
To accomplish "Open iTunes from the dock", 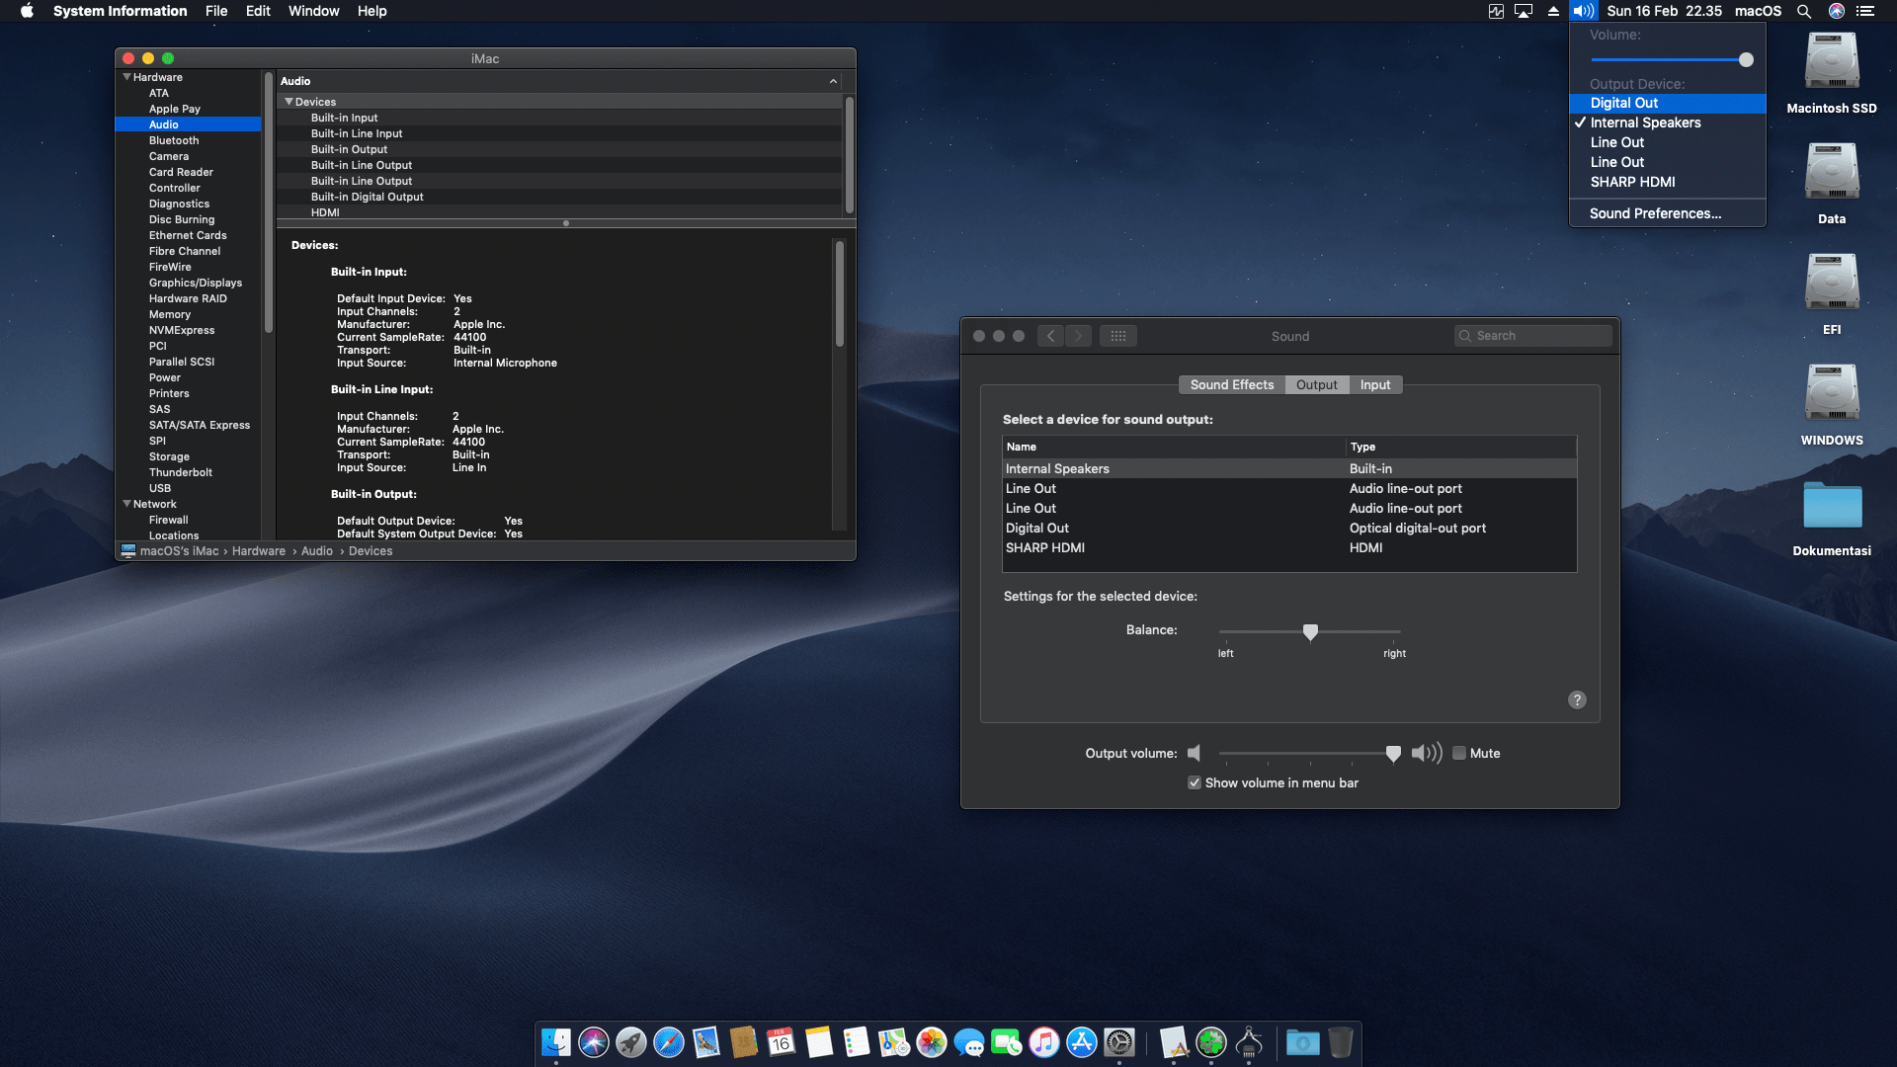I will pos(1044,1042).
